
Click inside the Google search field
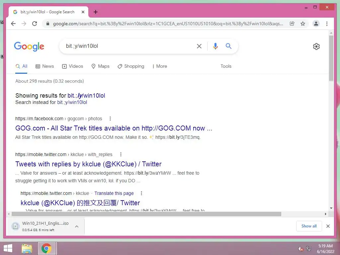[x=130, y=46]
